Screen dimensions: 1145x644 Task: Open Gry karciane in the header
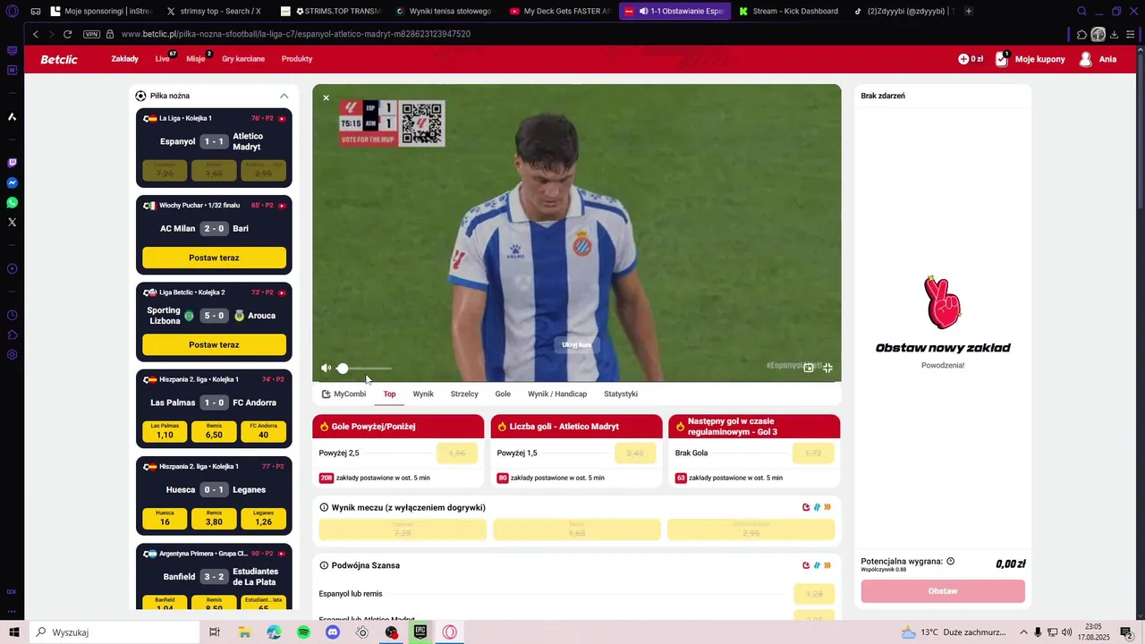pos(243,59)
